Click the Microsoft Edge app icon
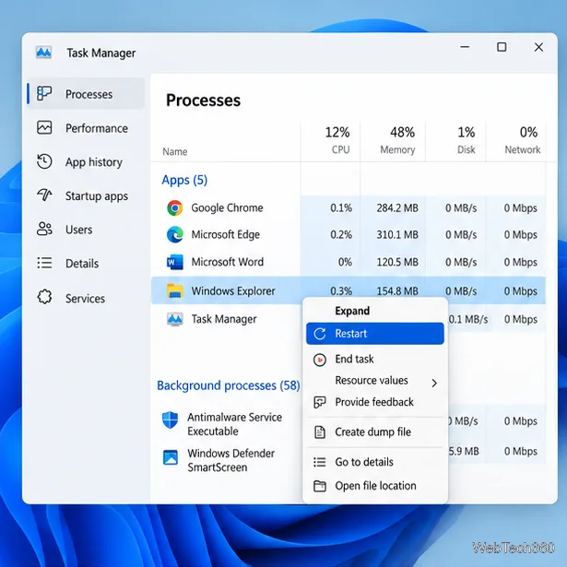This screenshot has width=567, height=567. pyautogui.click(x=175, y=235)
